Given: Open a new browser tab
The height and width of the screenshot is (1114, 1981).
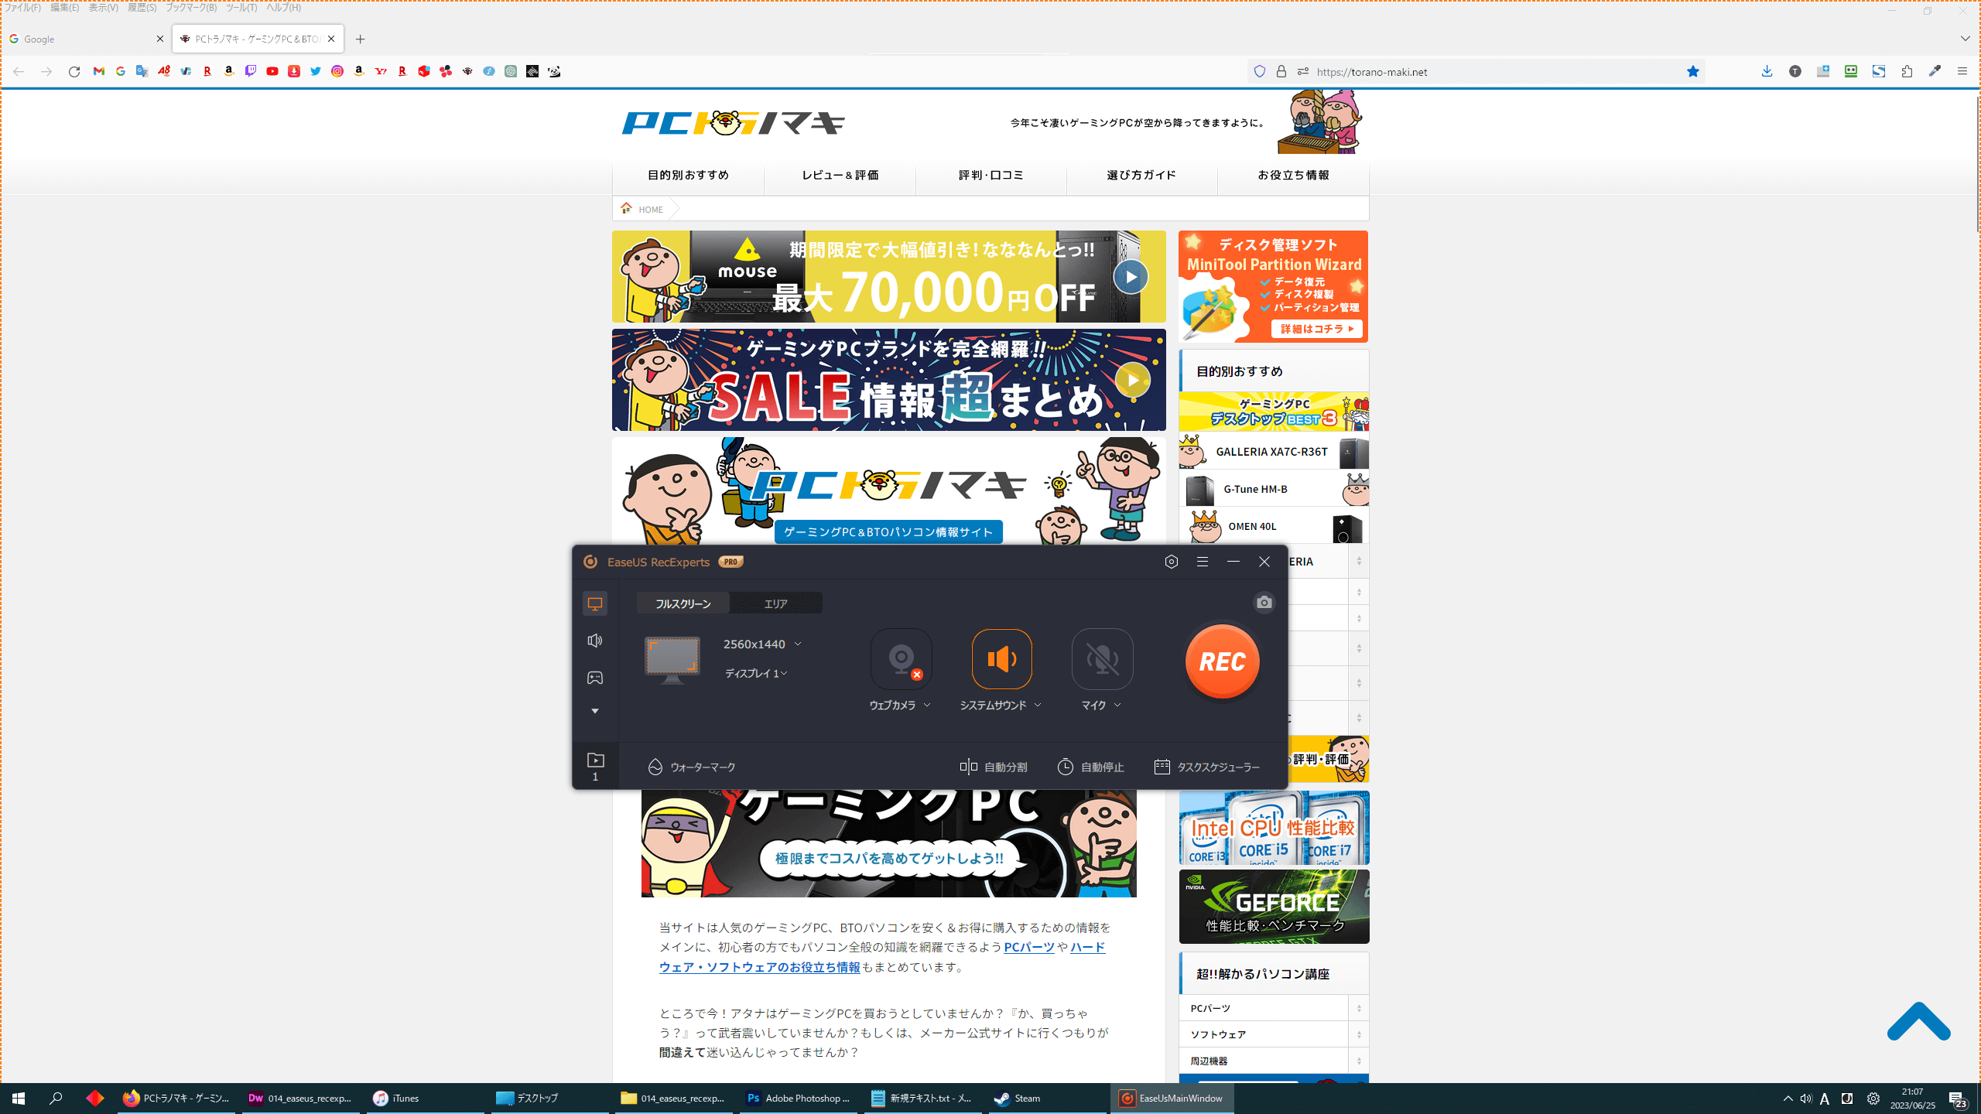Looking at the screenshot, I should (360, 39).
